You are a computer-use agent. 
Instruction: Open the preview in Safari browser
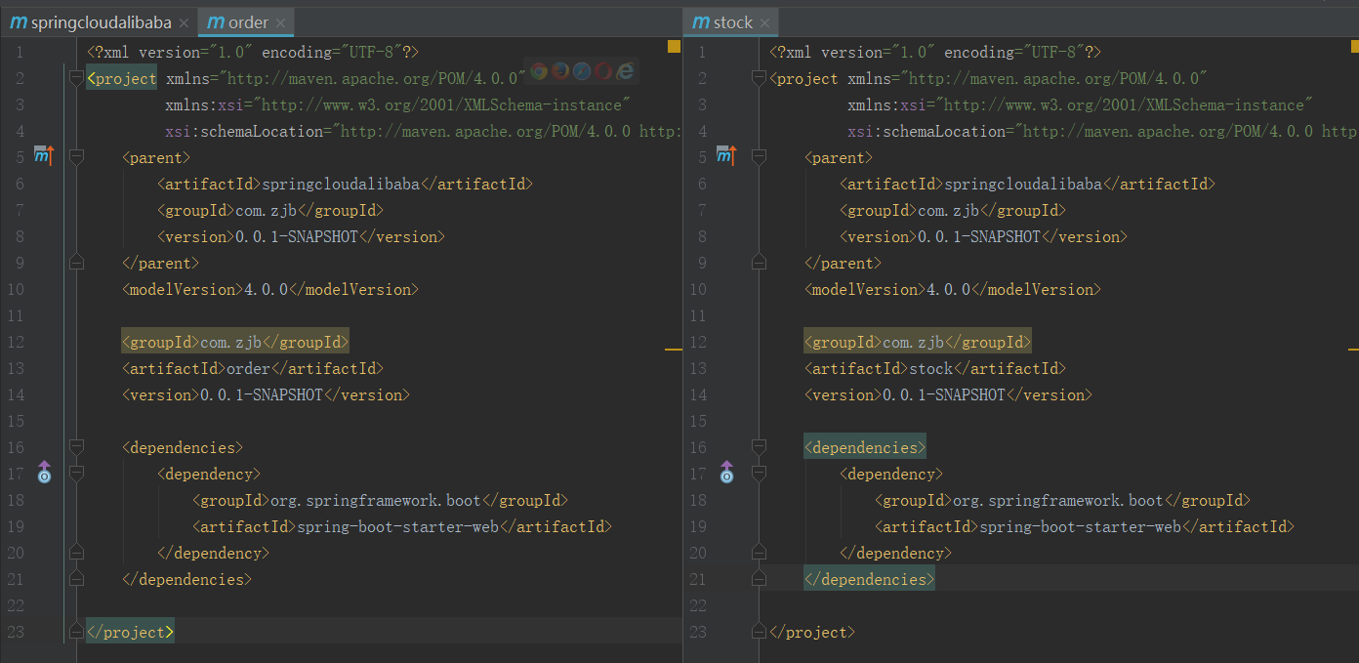(x=581, y=71)
